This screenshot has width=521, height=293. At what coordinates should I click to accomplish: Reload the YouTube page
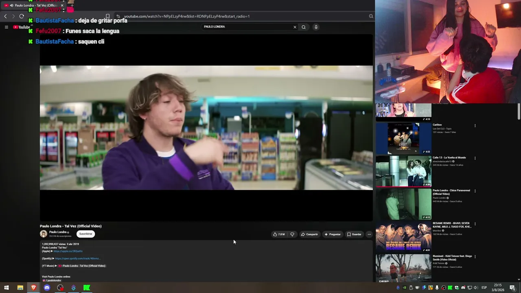22,16
